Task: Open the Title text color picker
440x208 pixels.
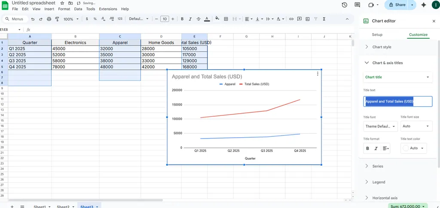Action: [413, 148]
